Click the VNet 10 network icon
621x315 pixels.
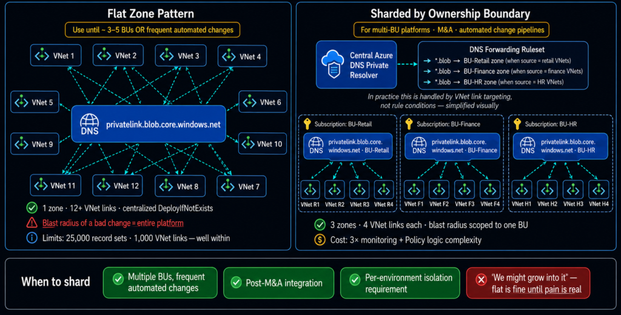click(248, 143)
